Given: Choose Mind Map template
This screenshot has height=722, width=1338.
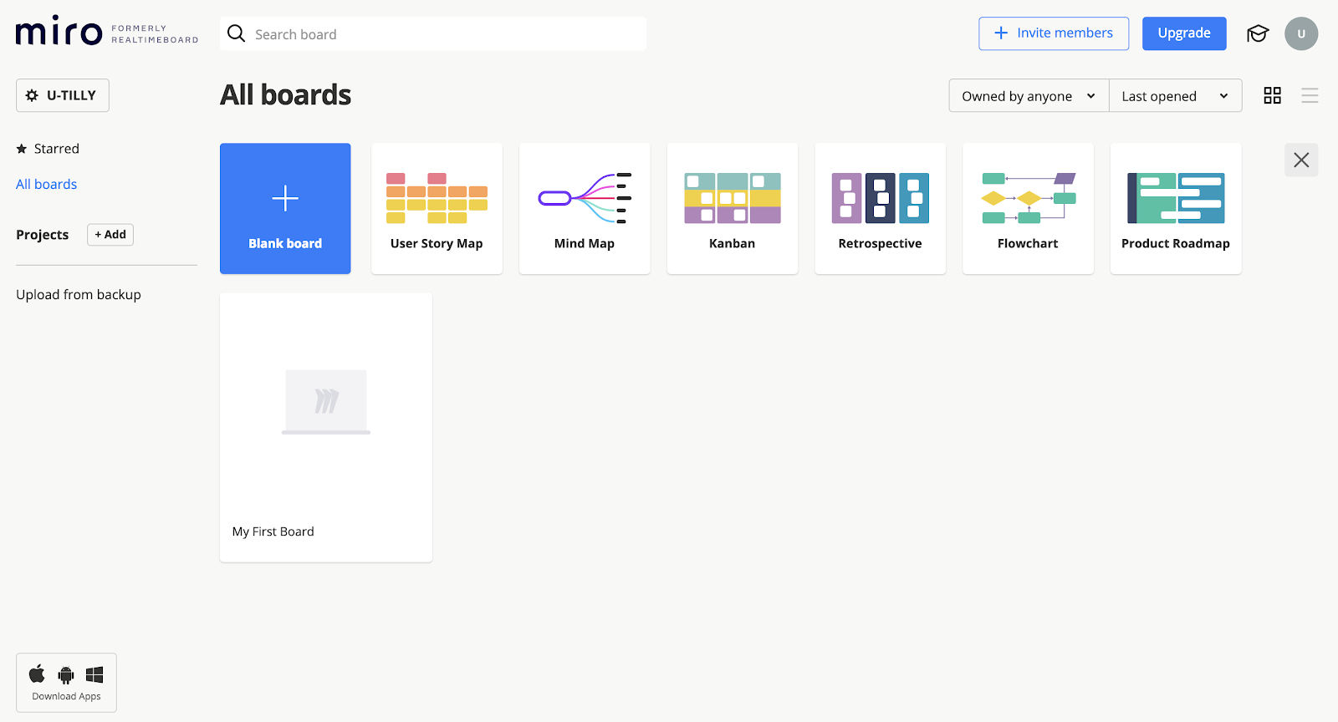Looking at the screenshot, I should click(x=585, y=208).
